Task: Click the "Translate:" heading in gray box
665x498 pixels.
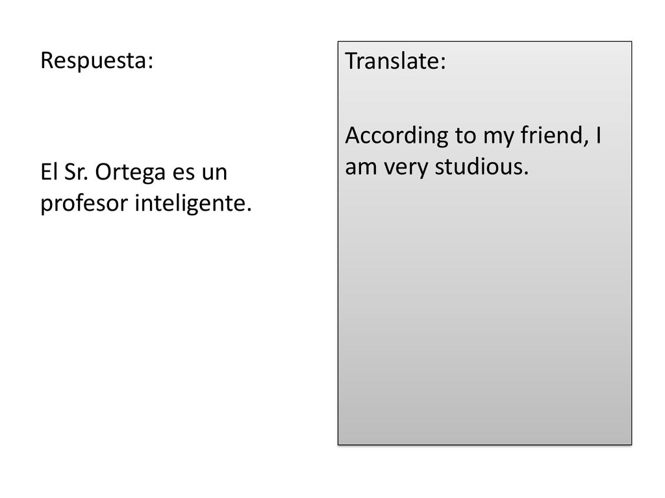Action: pos(395,60)
